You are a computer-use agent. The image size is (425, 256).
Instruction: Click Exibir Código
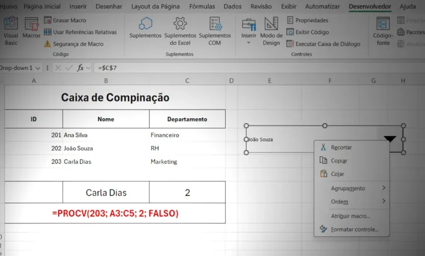click(308, 32)
